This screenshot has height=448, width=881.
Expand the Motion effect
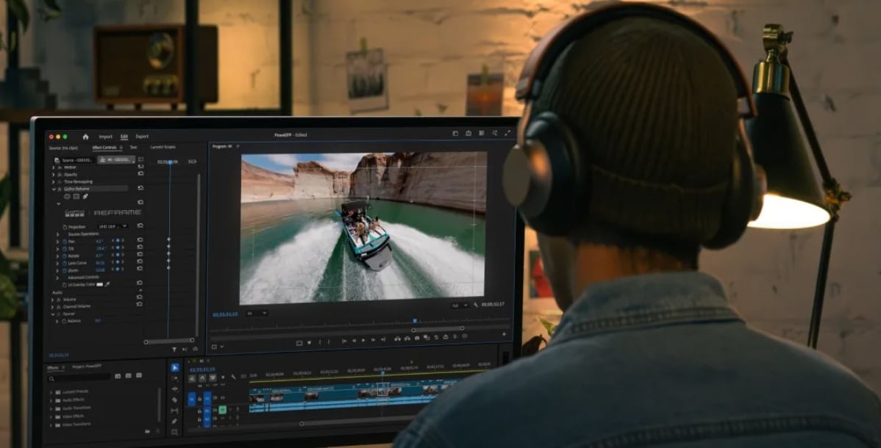[x=54, y=167]
